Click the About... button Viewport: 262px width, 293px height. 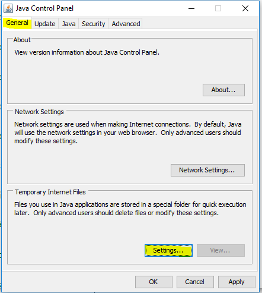pyautogui.click(x=223, y=90)
